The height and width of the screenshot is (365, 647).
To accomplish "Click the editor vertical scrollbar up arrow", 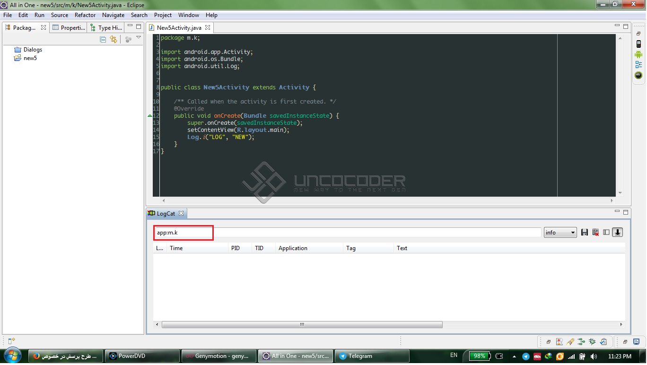I will (x=620, y=37).
